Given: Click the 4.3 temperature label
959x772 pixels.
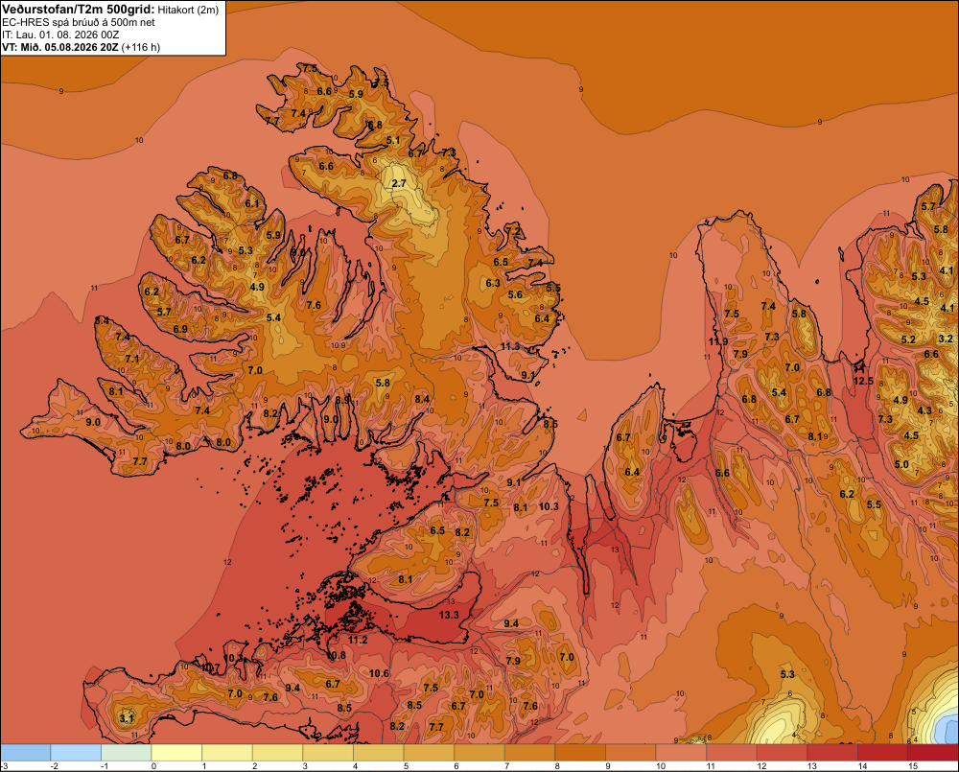Looking at the screenshot, I should click(924, 410).
